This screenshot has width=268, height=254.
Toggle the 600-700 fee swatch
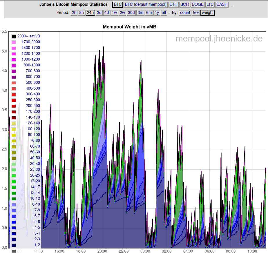(x=14, y=77)
